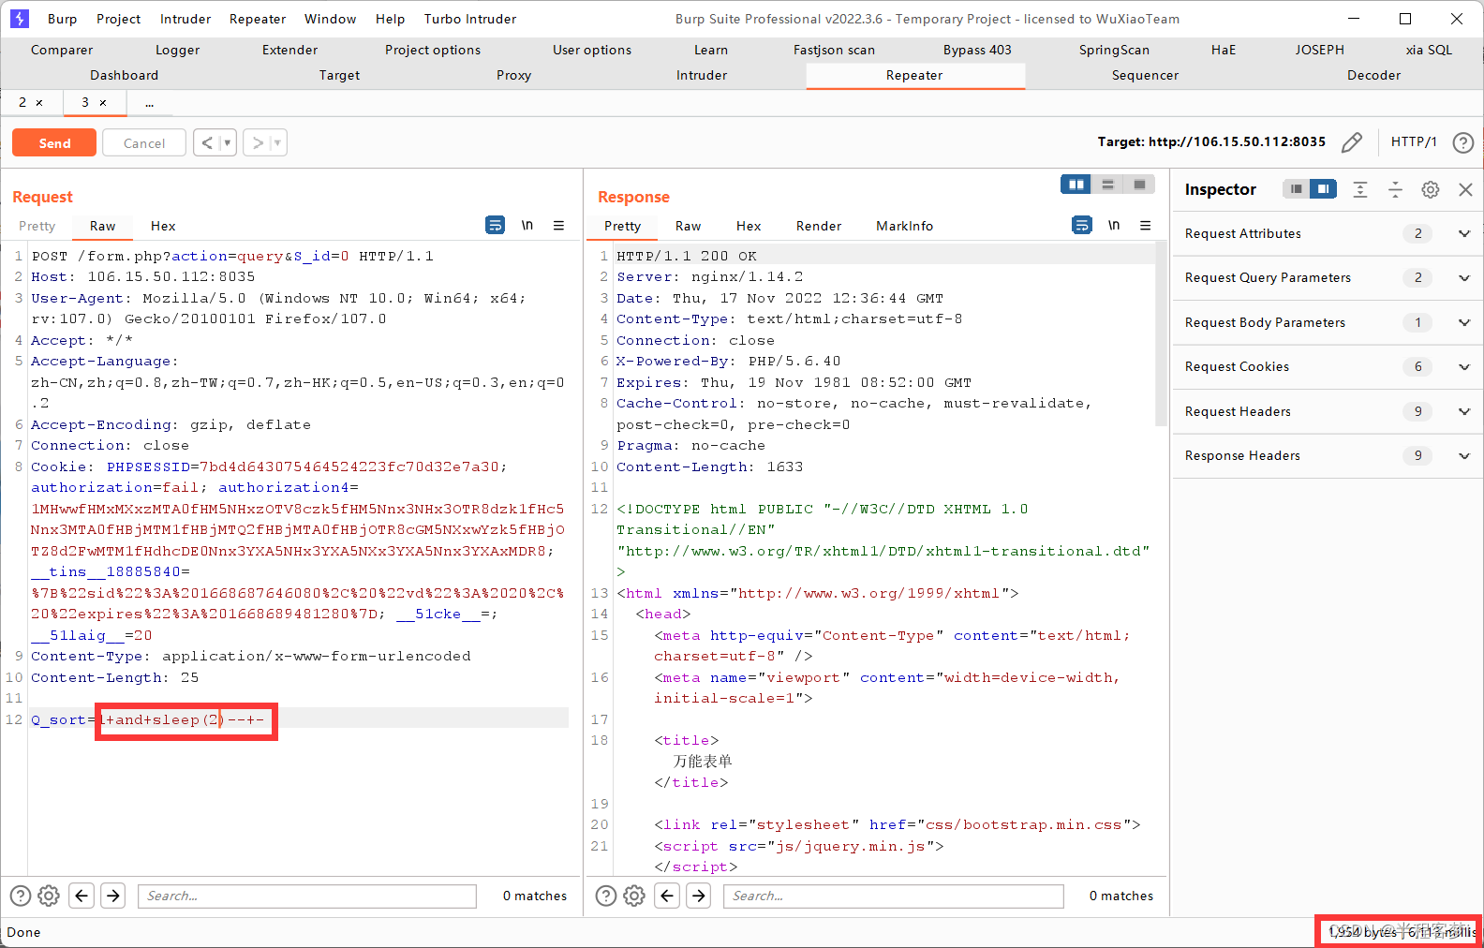Open the xia SQL tab
Image resolution: width=1484 pixels, height=948 pixels.
(1429, 50)
